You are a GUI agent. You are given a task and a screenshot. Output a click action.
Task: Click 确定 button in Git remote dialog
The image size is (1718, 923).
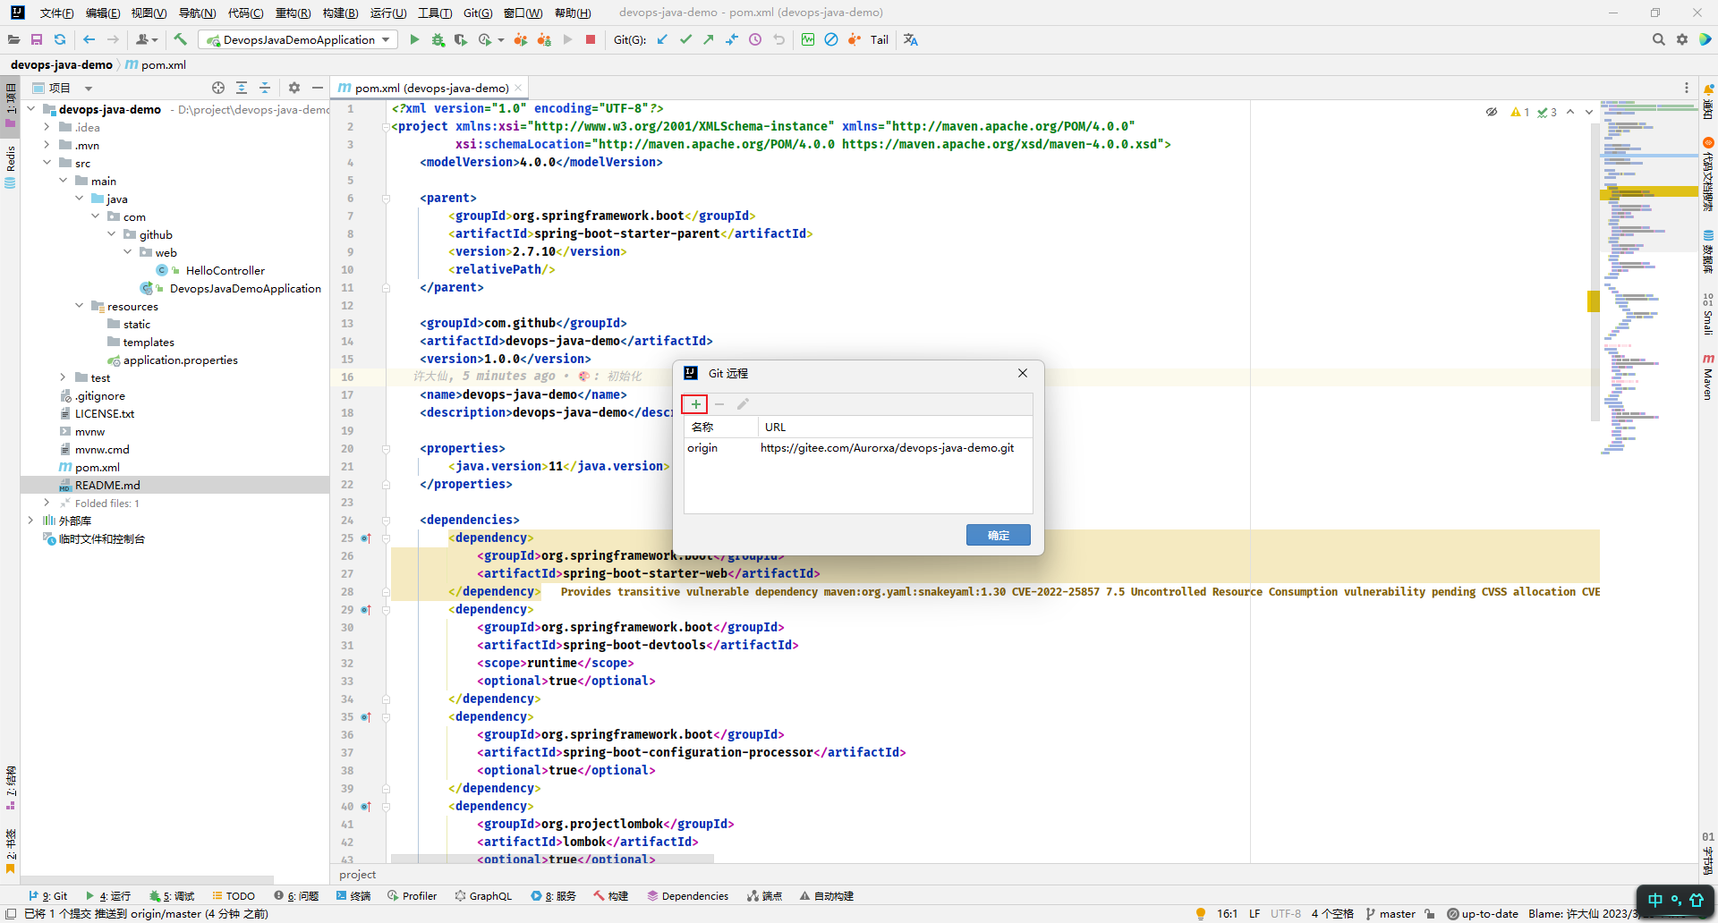999,535
